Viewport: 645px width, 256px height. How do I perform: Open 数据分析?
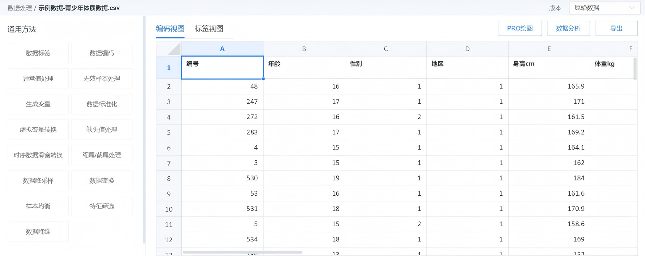pos(568,28)
